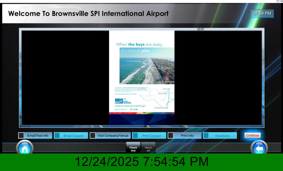Enable the Email Coupon option

57,136
